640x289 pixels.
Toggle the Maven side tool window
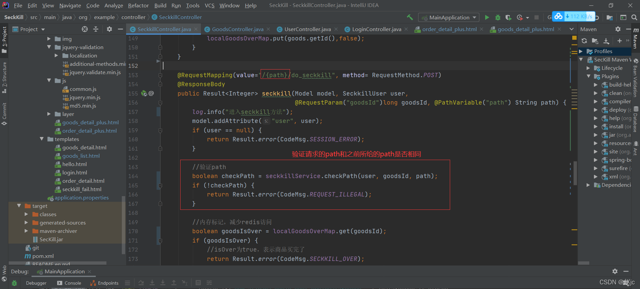(x=636, y=38)
